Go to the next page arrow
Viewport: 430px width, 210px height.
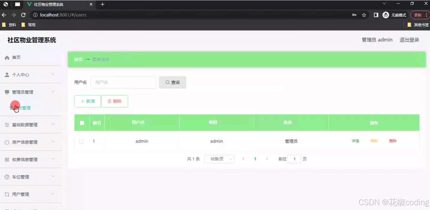click(x=267, y=159)
